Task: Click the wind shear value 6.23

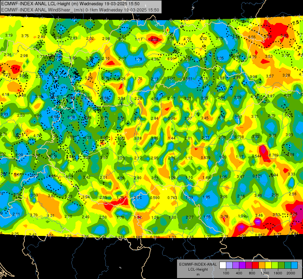Action: tap(69, 196)
